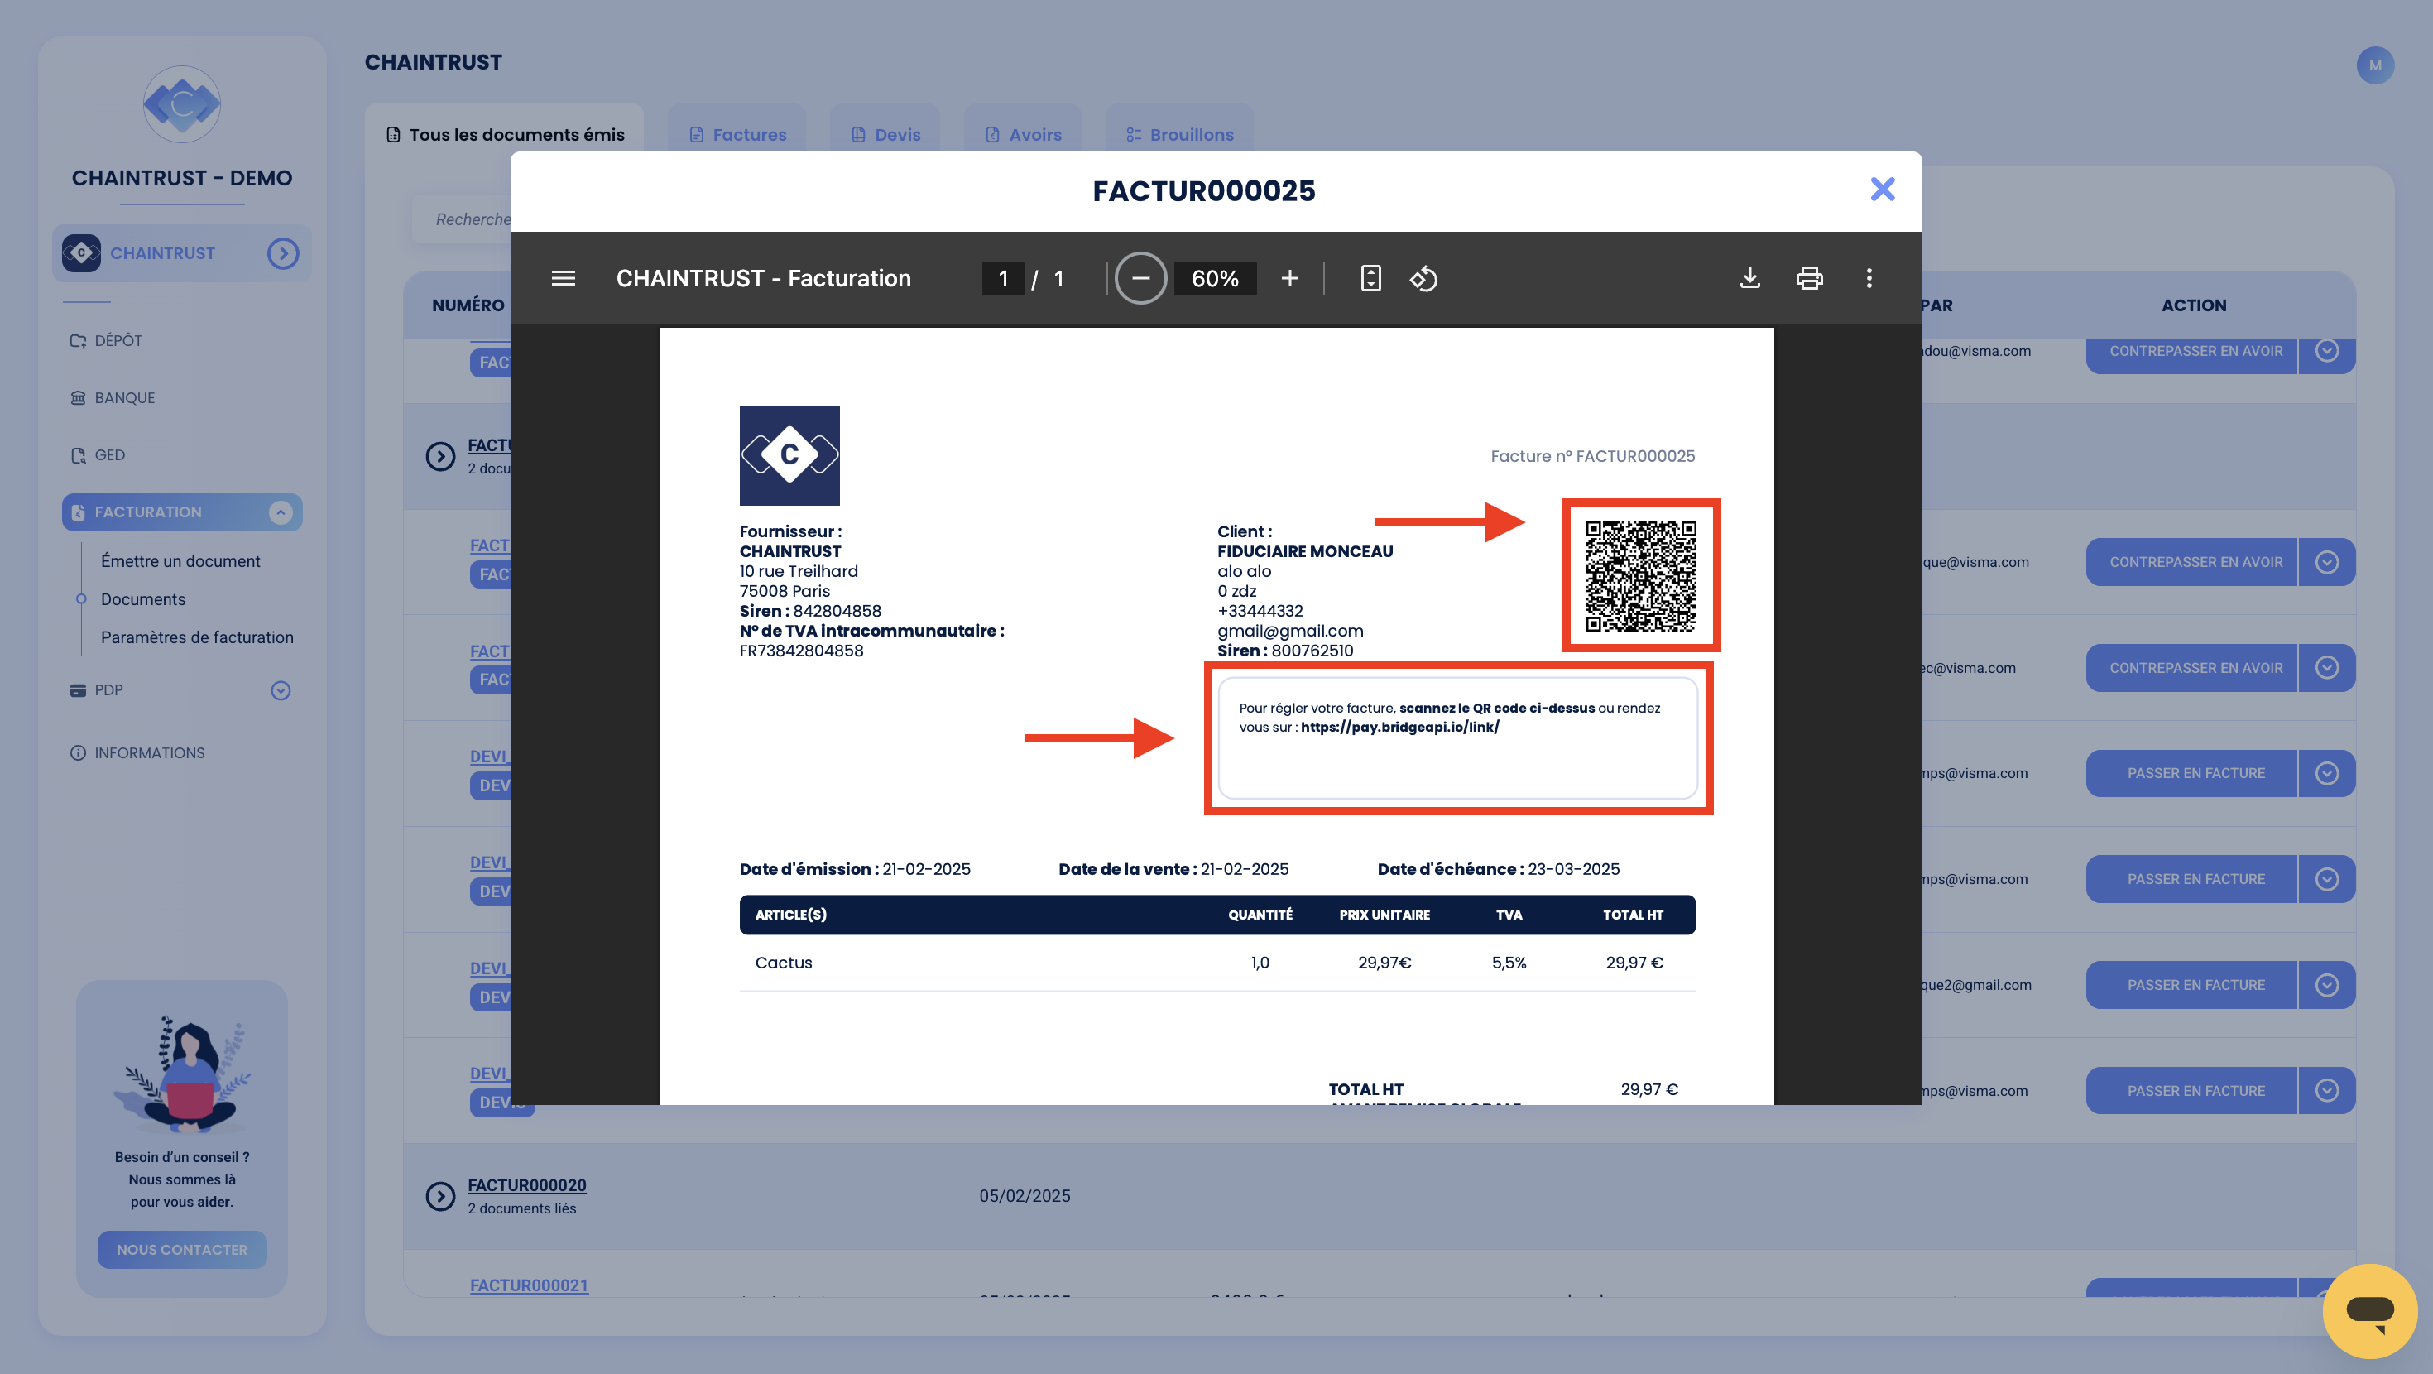Click the Facture n° FACTUR000025 text
This screenshot has width=2433, height=1374.
pos(1592,455)
